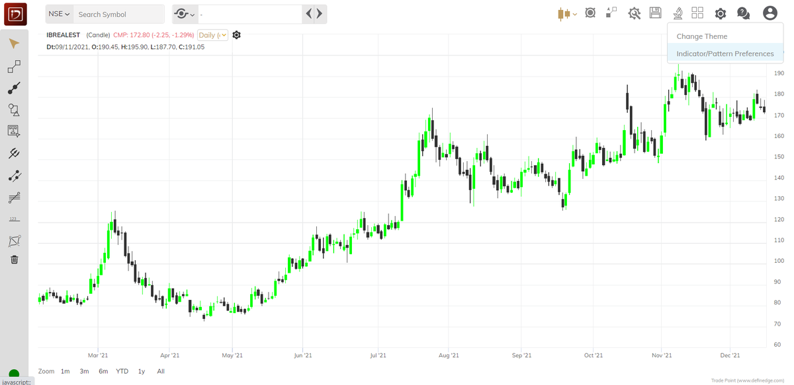
Task: Open Indicator/Pattern Preferences
Action: (725, 53)
